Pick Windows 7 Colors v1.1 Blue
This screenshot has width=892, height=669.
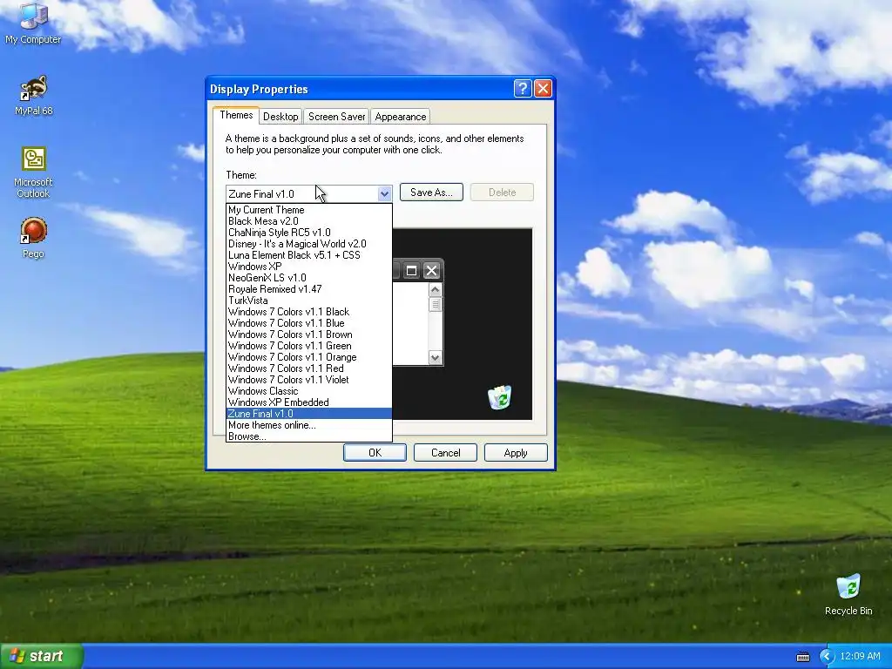pos(309,323)
